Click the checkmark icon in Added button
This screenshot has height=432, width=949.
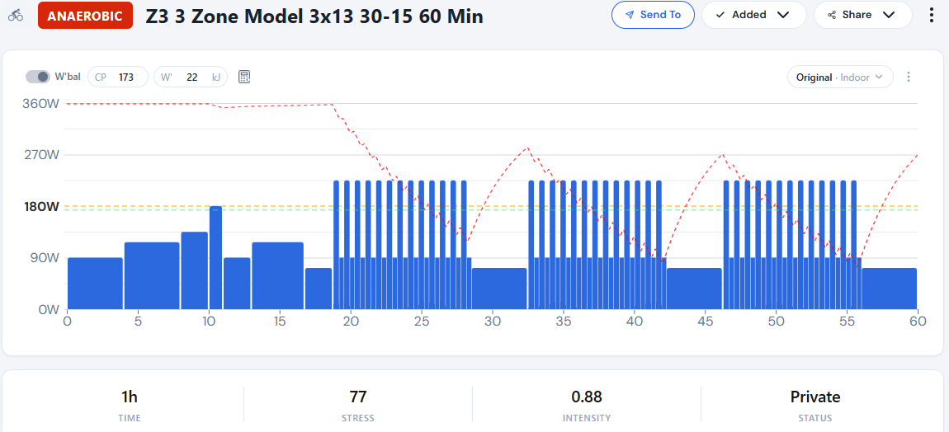point(720,15)
